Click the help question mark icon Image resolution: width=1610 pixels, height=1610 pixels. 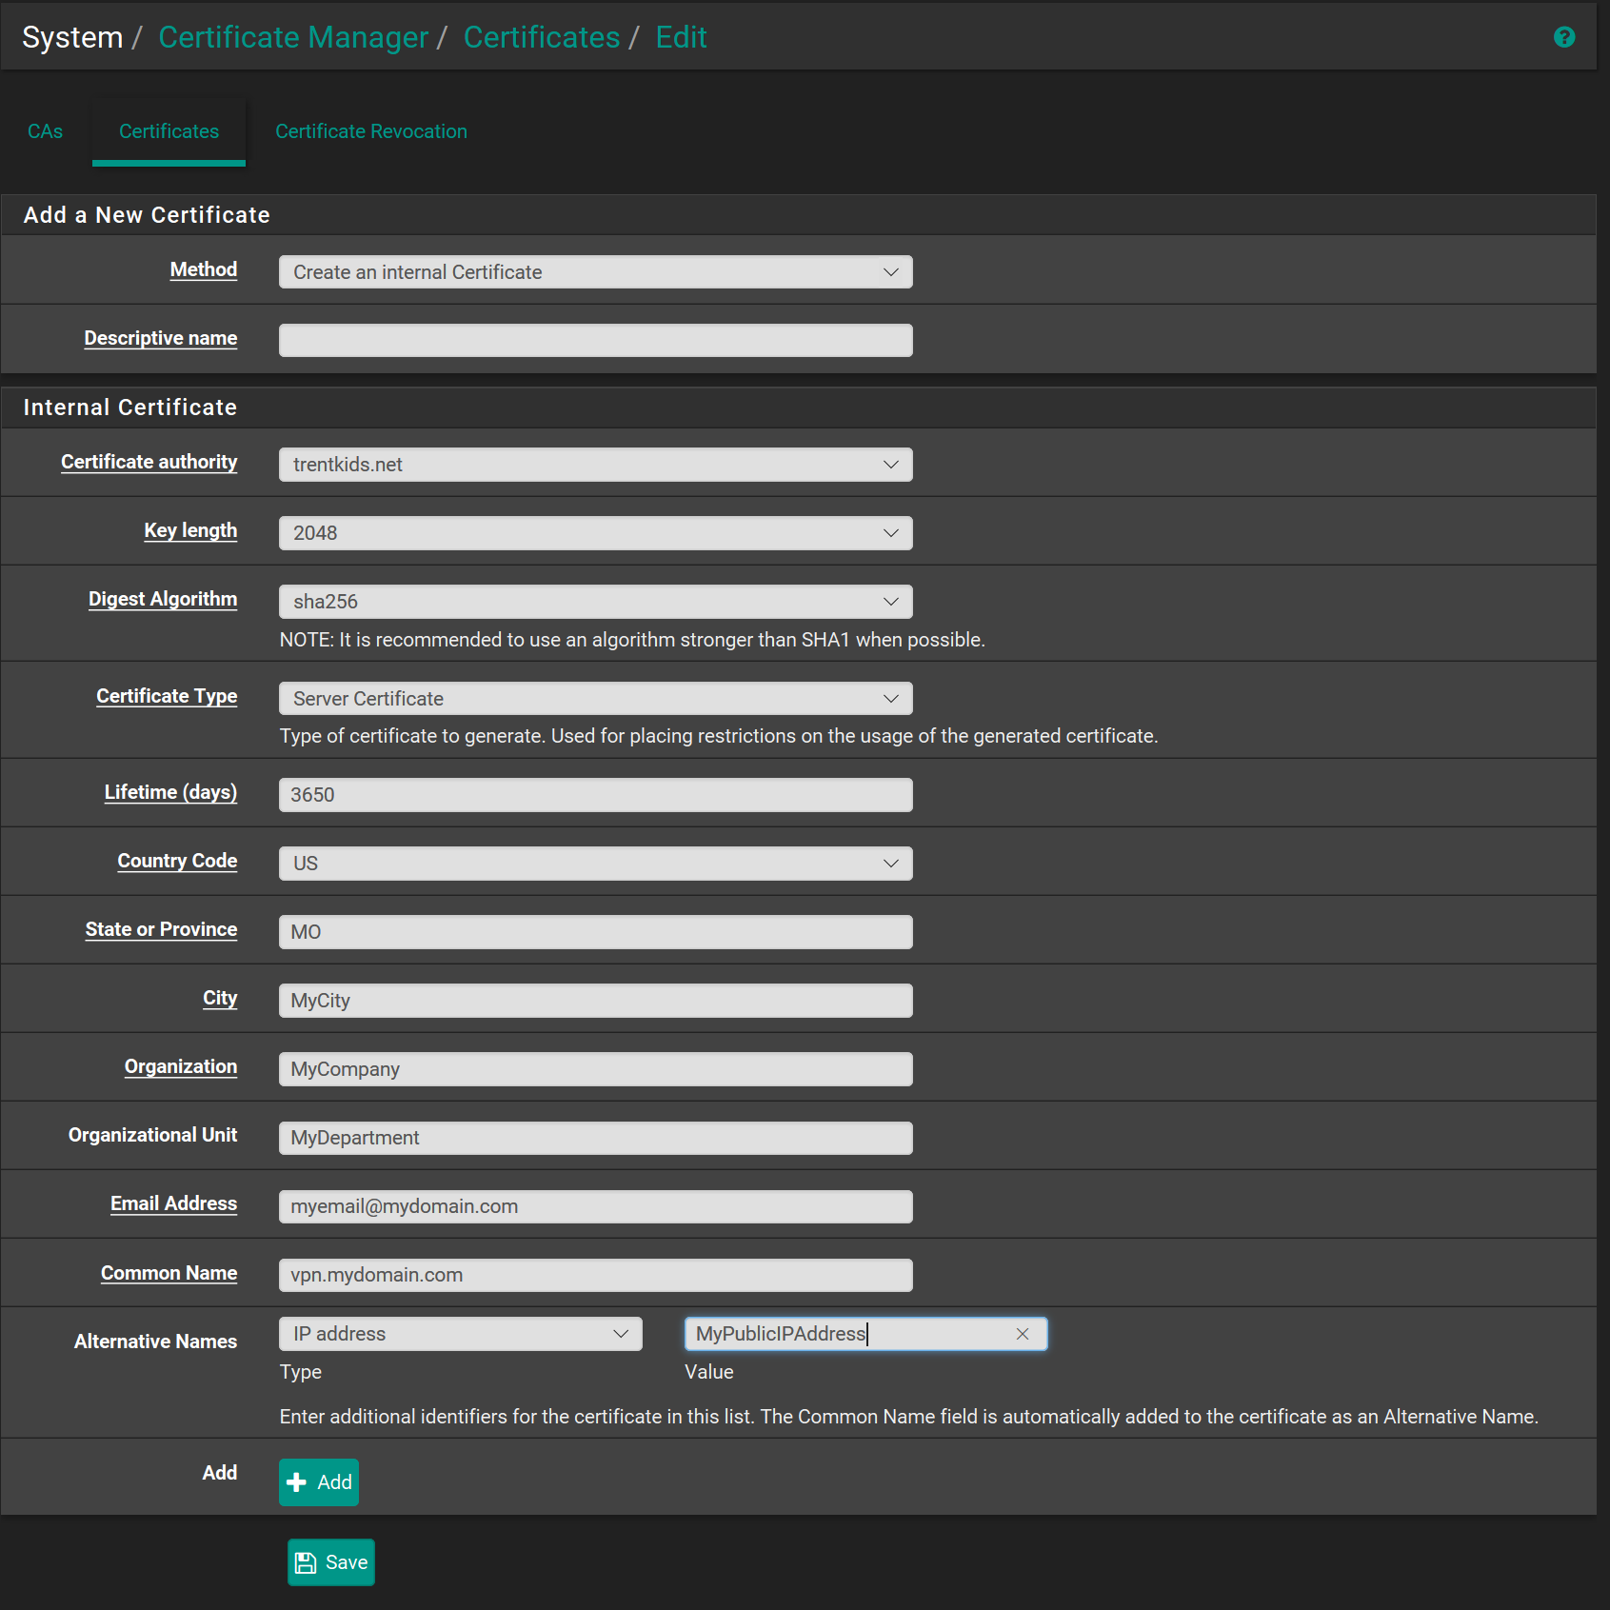[1563, 37]
